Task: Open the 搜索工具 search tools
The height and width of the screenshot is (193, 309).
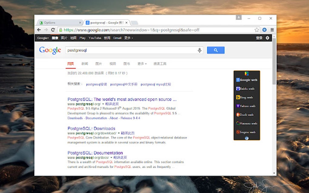Action: click(161, 64)
